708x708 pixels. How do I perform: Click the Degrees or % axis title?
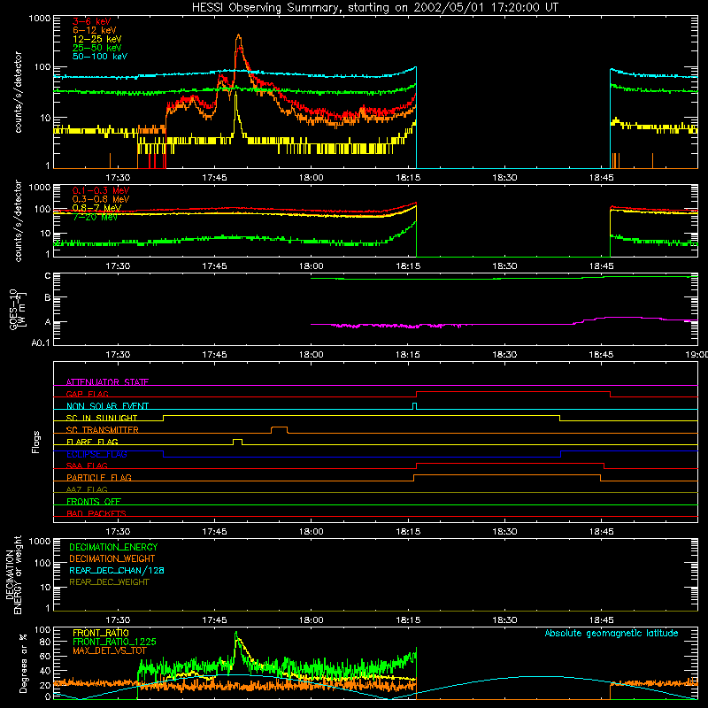click(x=23, y=663)
